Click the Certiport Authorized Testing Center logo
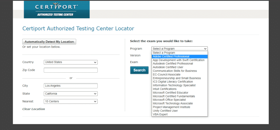Image resolution: width=280 pixels, height=130 pixels. 57,9
